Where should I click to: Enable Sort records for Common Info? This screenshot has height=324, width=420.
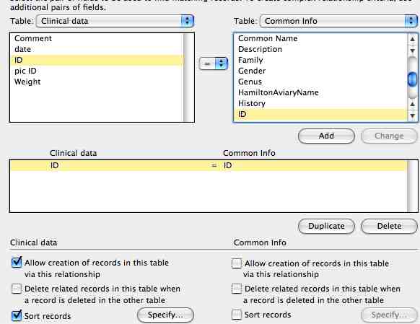click(x=237, y=315)
